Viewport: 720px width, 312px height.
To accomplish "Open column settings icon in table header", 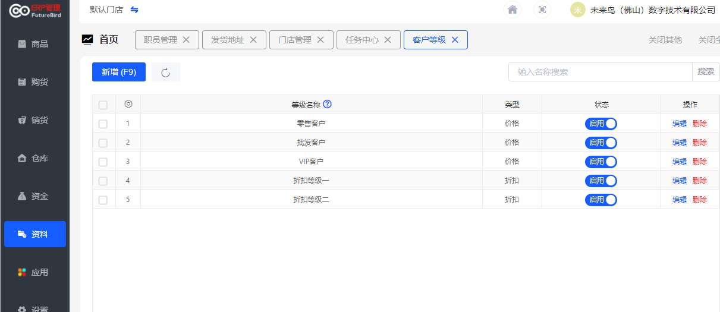I will (x=128, y=104).
